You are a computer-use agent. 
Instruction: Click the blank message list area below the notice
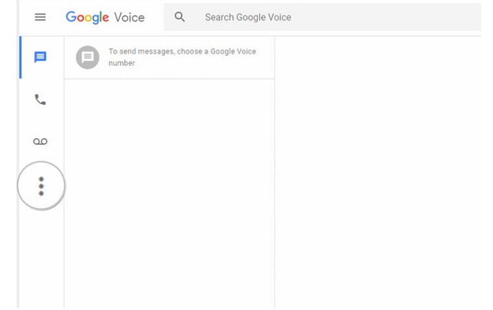point(169,194)
